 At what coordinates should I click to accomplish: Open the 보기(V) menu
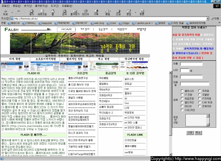[28, 6]
